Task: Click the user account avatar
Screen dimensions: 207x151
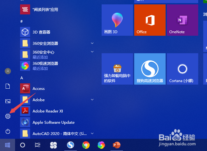Action: [x=8, y=71]
